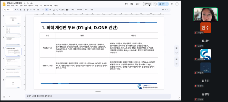Insert a comment from toolbar
The image size is (228, 102).
pos(63,10)
